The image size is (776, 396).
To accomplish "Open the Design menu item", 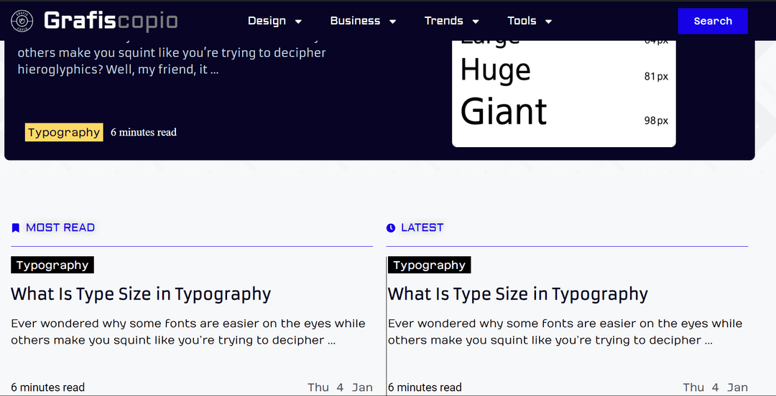I will [x=267, y=21].
